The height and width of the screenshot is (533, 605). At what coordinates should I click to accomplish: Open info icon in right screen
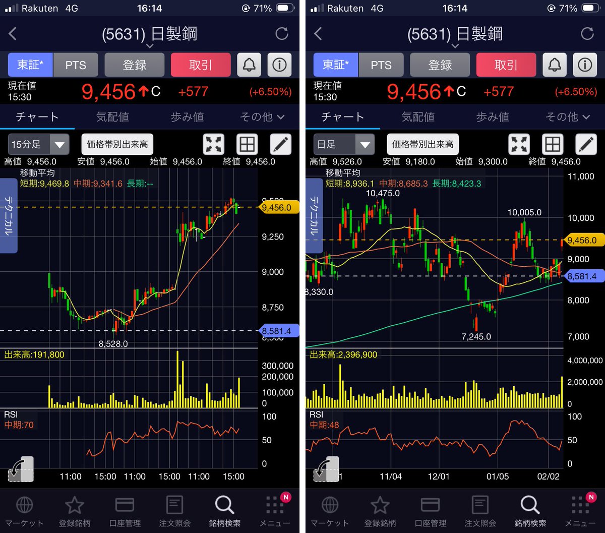point(585,65)
